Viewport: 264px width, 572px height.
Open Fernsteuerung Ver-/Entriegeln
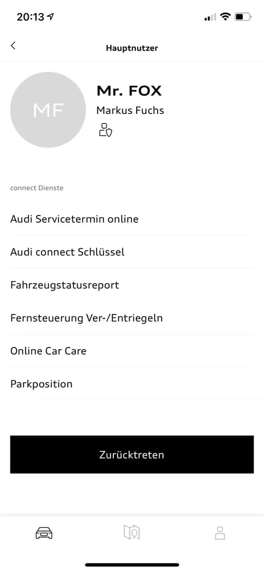coord(132,318)
